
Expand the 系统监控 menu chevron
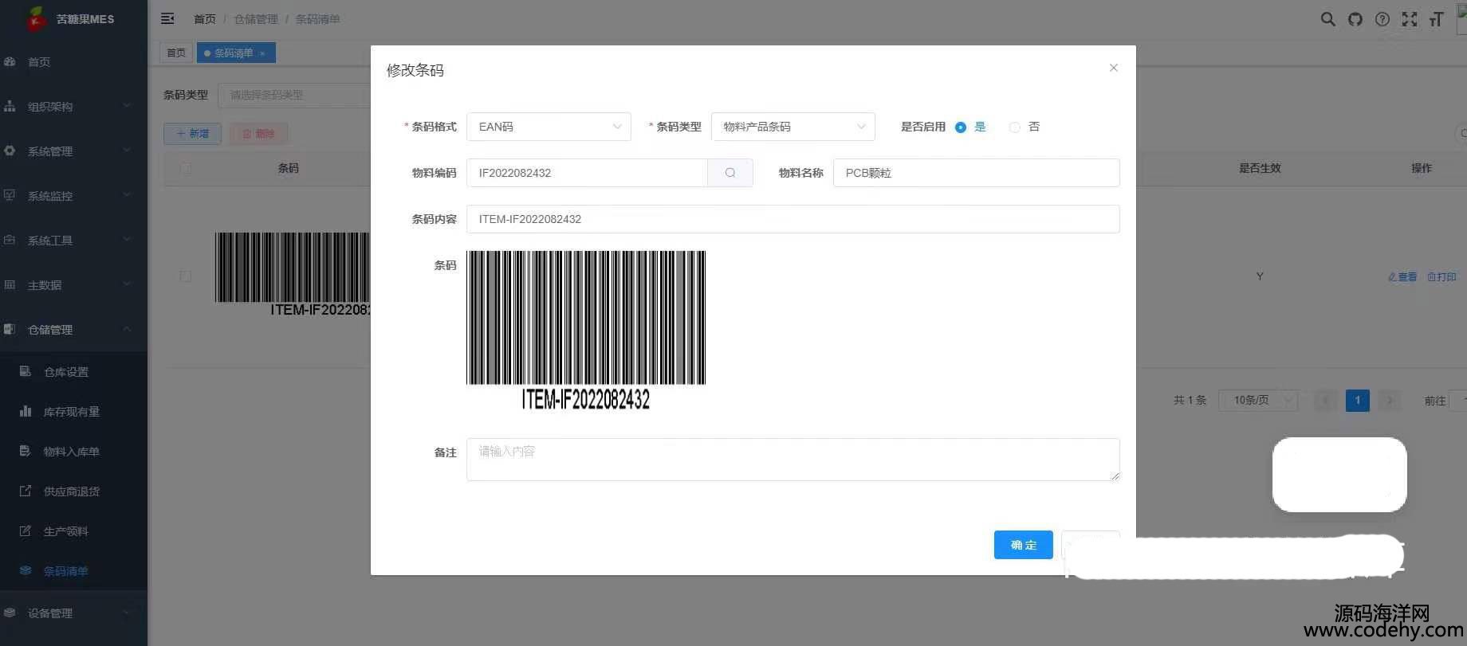coord(127,195)
